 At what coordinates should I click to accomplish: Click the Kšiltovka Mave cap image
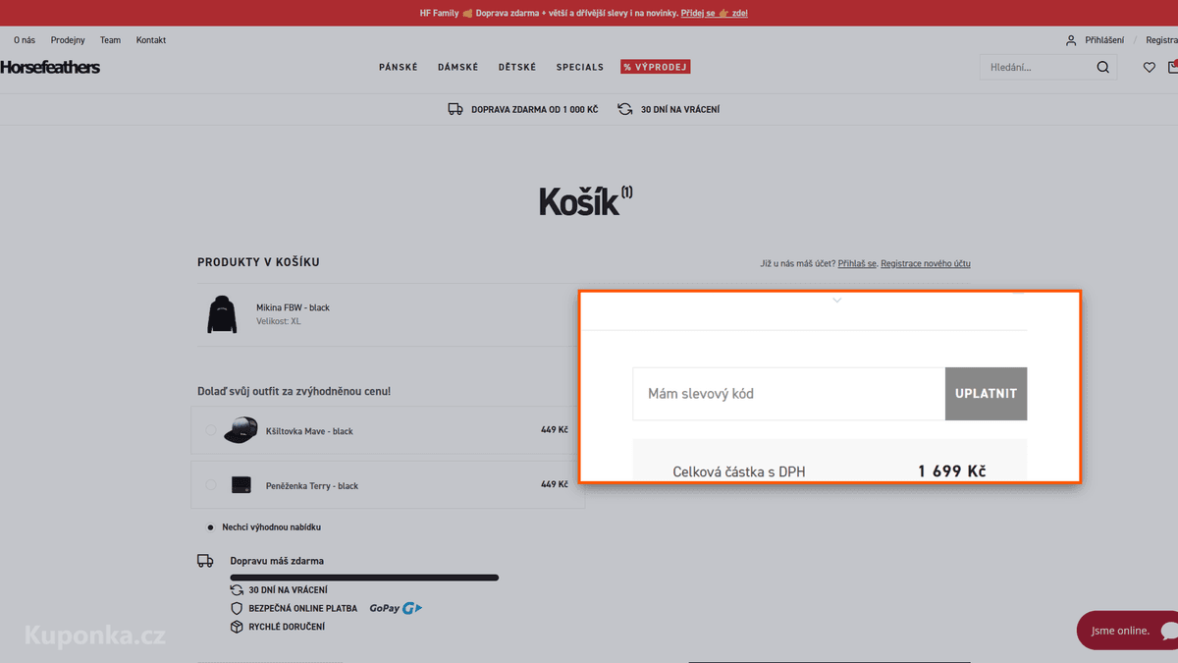click(241, 430)
